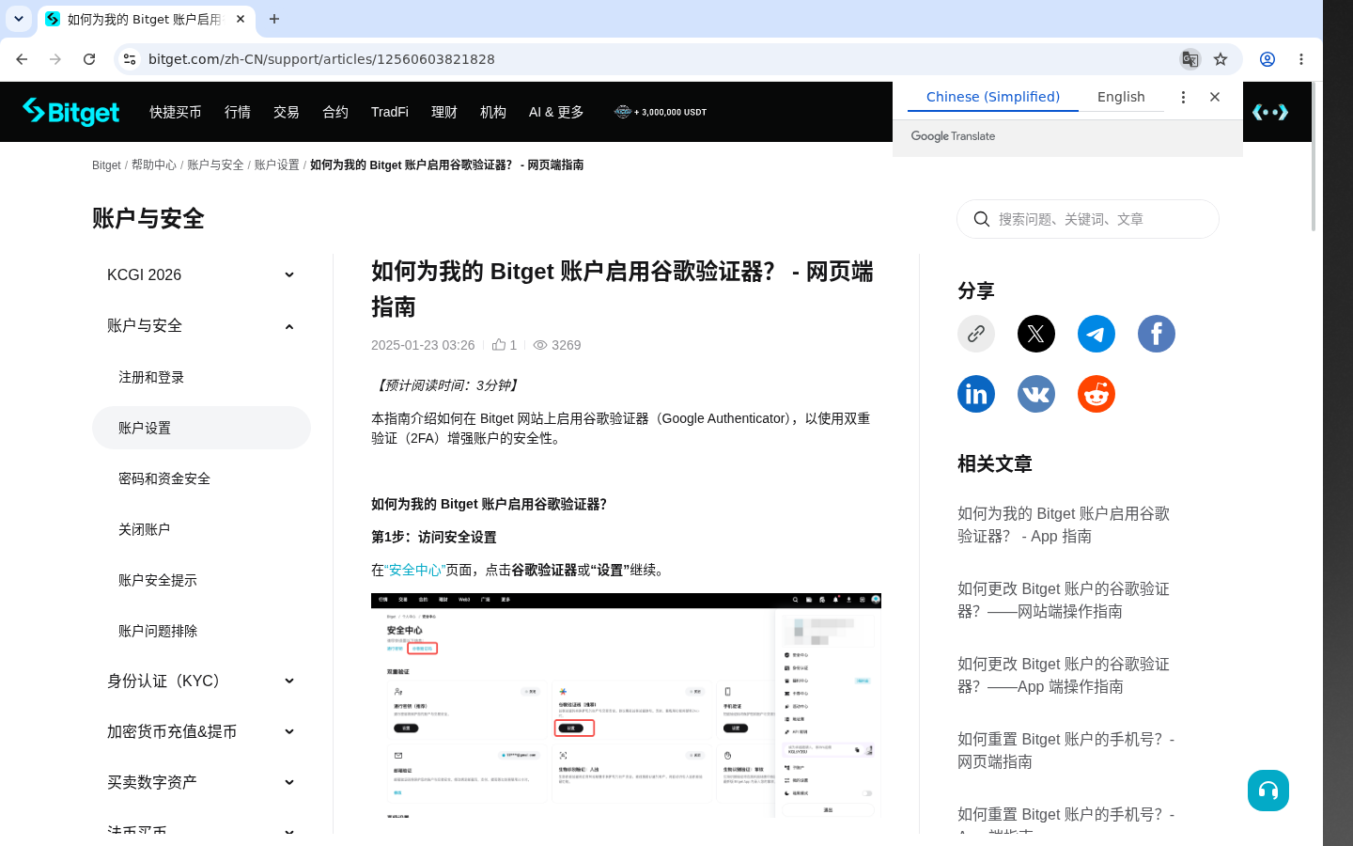Go back to previous page
Screen dimensions: 1353x846
pos(22,59)
